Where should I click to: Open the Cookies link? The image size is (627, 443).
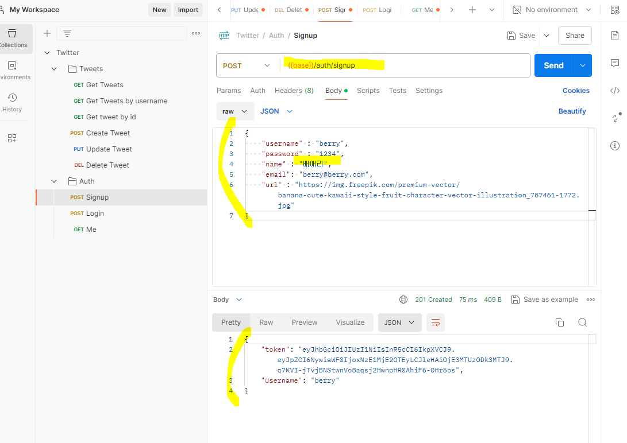(576, 91)
